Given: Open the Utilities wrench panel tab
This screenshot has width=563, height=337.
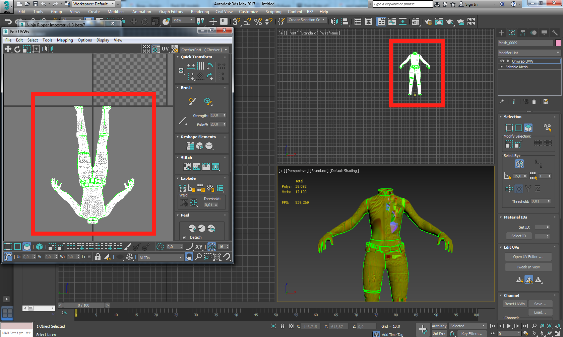Looking at the screenshot, I should coord(555,32).
